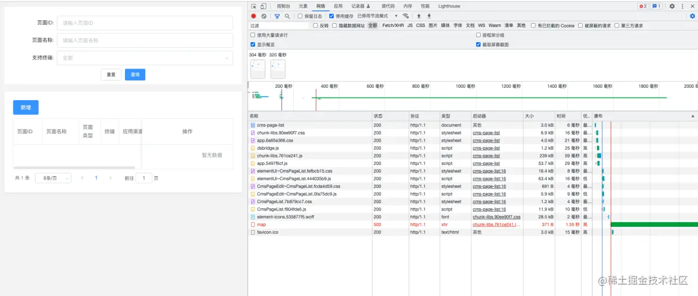698x296 pixels.
Task: Switch to 性能 tab
Action: pyautogui.click(x=424, y=6)
